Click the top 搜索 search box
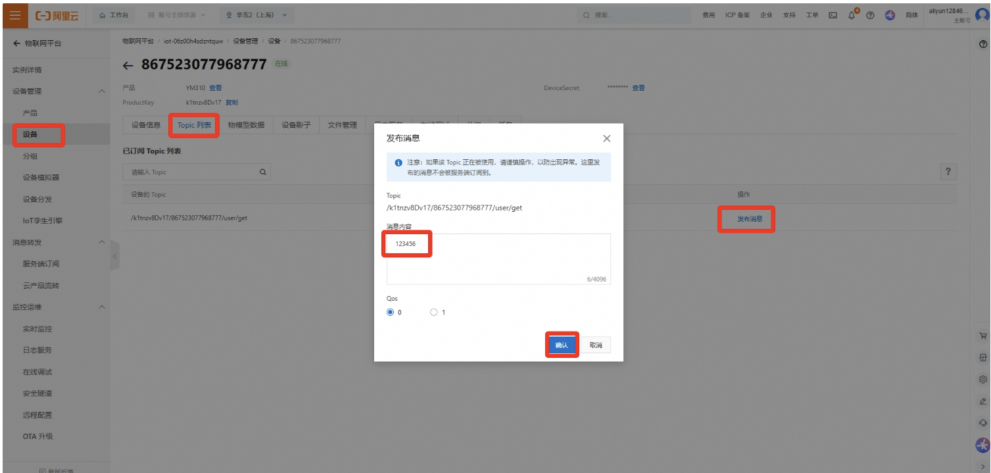The image size is (991, 473). (x=635, y=15)
